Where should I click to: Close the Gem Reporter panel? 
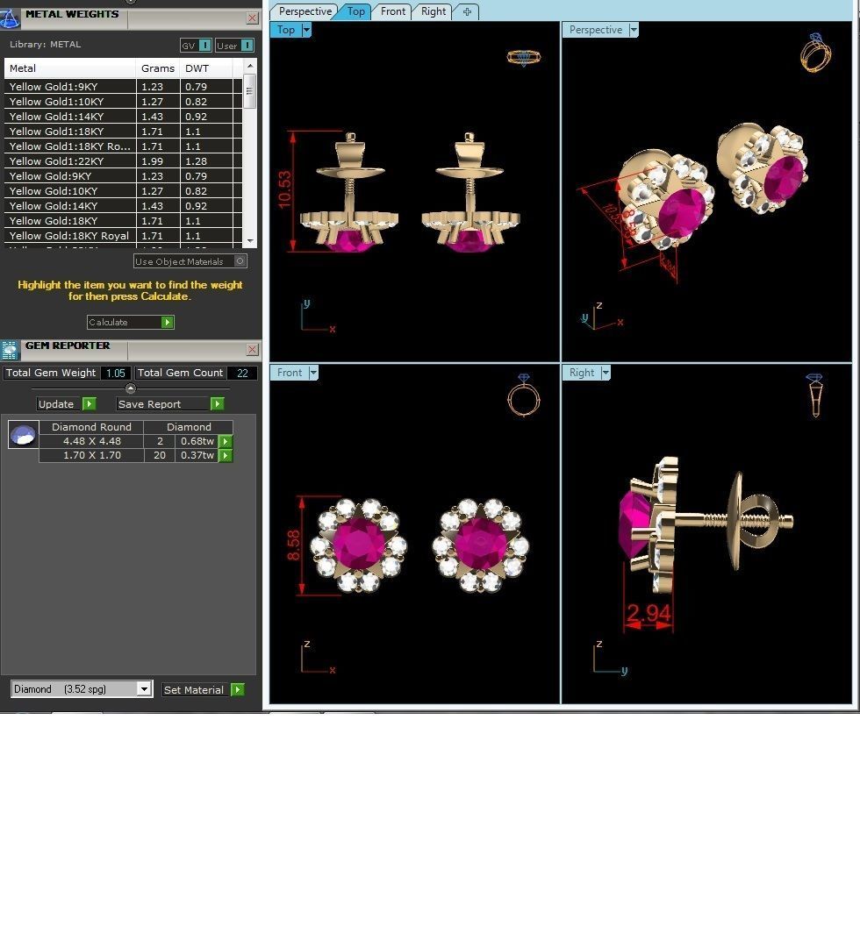click(x=253, y=349)
